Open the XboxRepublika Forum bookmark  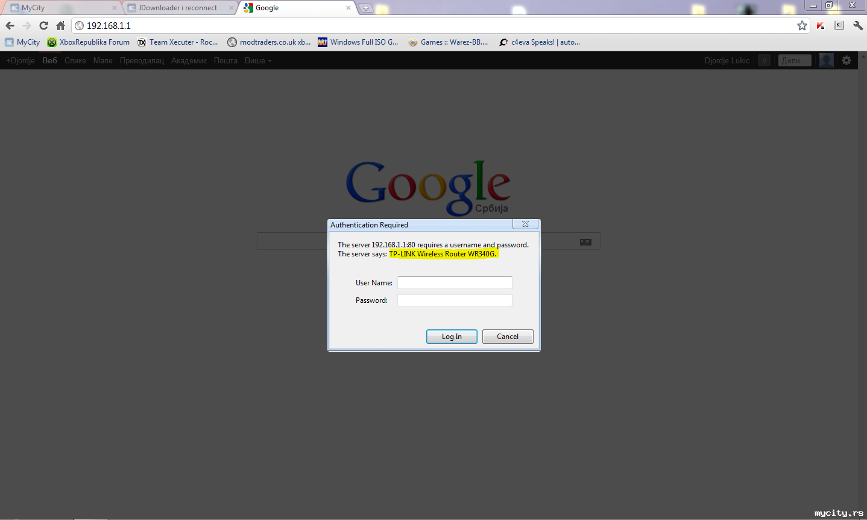(x=89, y=42)
